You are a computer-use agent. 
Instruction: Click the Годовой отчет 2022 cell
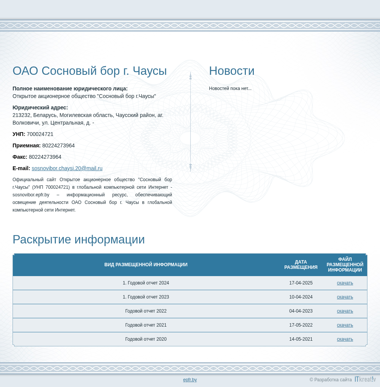[146, 311]
